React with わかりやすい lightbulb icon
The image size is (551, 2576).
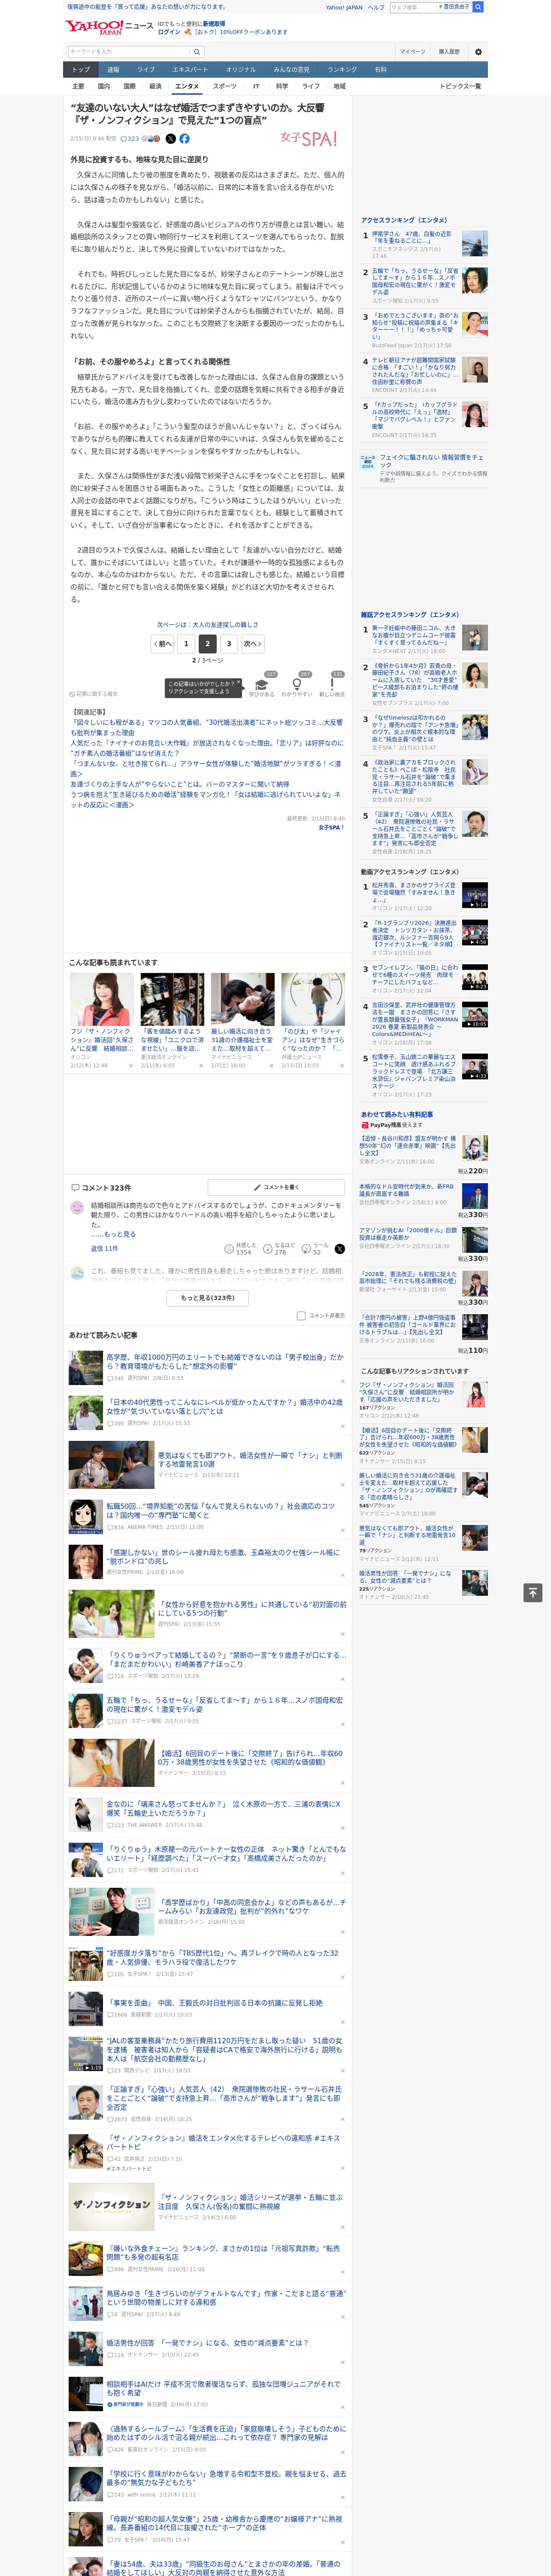click(297, 684)
